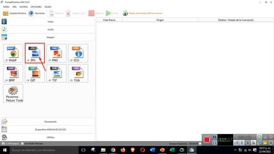This screenshot has width=274, height=154.
Task: Select the -> TIF conversion icon
Action: (x=57, y=73)
